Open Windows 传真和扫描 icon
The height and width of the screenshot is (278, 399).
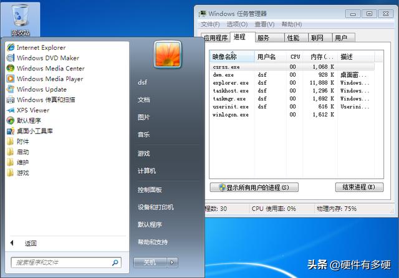pos(11,100)
